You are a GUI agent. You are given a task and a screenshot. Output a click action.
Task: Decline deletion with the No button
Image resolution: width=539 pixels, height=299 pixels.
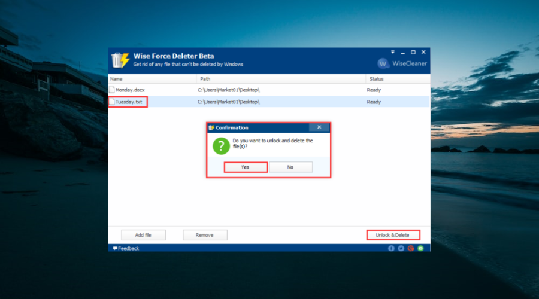(x=290, y=167)
